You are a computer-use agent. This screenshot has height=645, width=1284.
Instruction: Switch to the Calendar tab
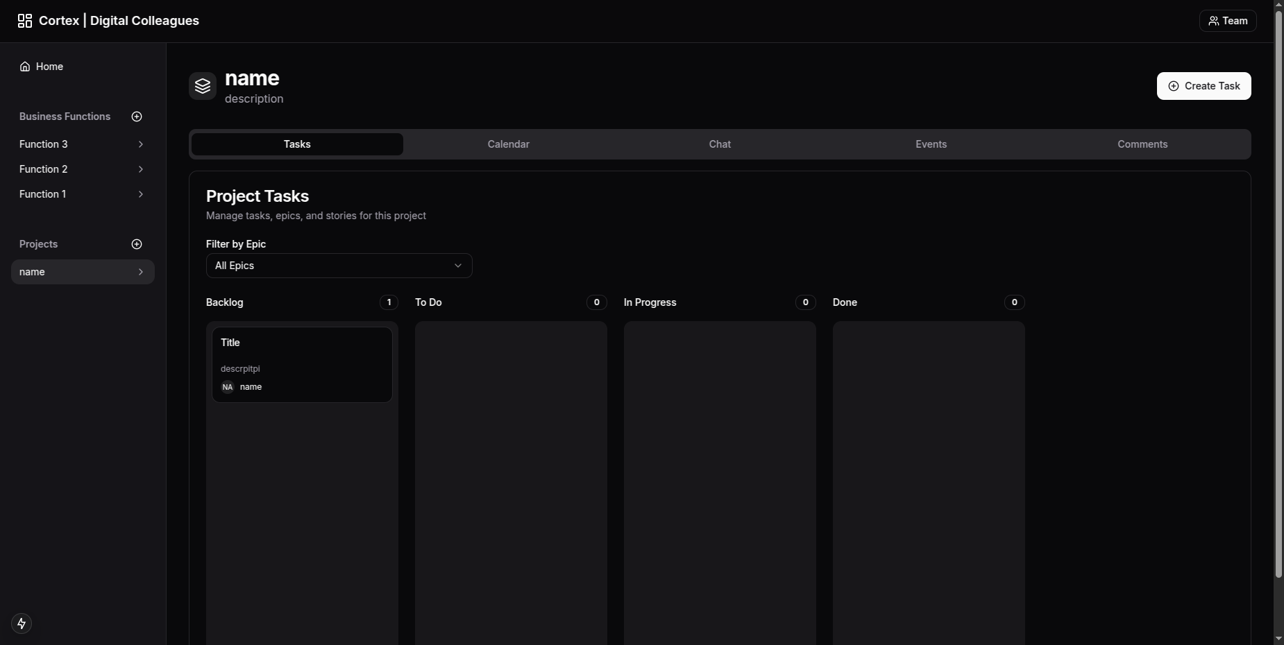tap(508, 144)
